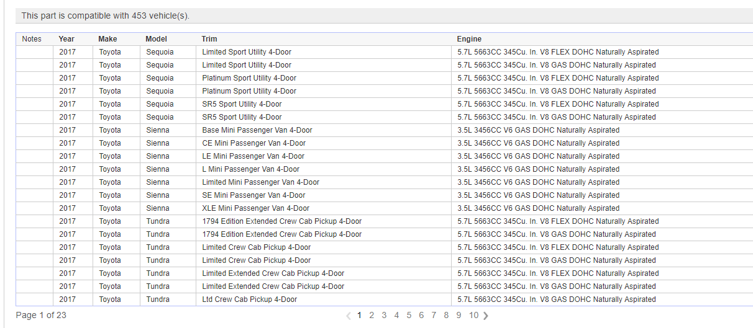Open page 2 of compatibility list
The width and height of the screenshot is (753, 328).
[x=372, y=315]
